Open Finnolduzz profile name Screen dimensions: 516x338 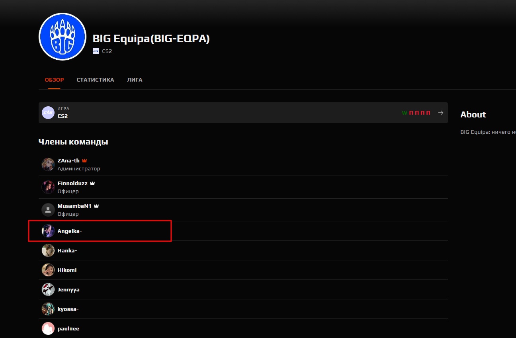[73, 184]
